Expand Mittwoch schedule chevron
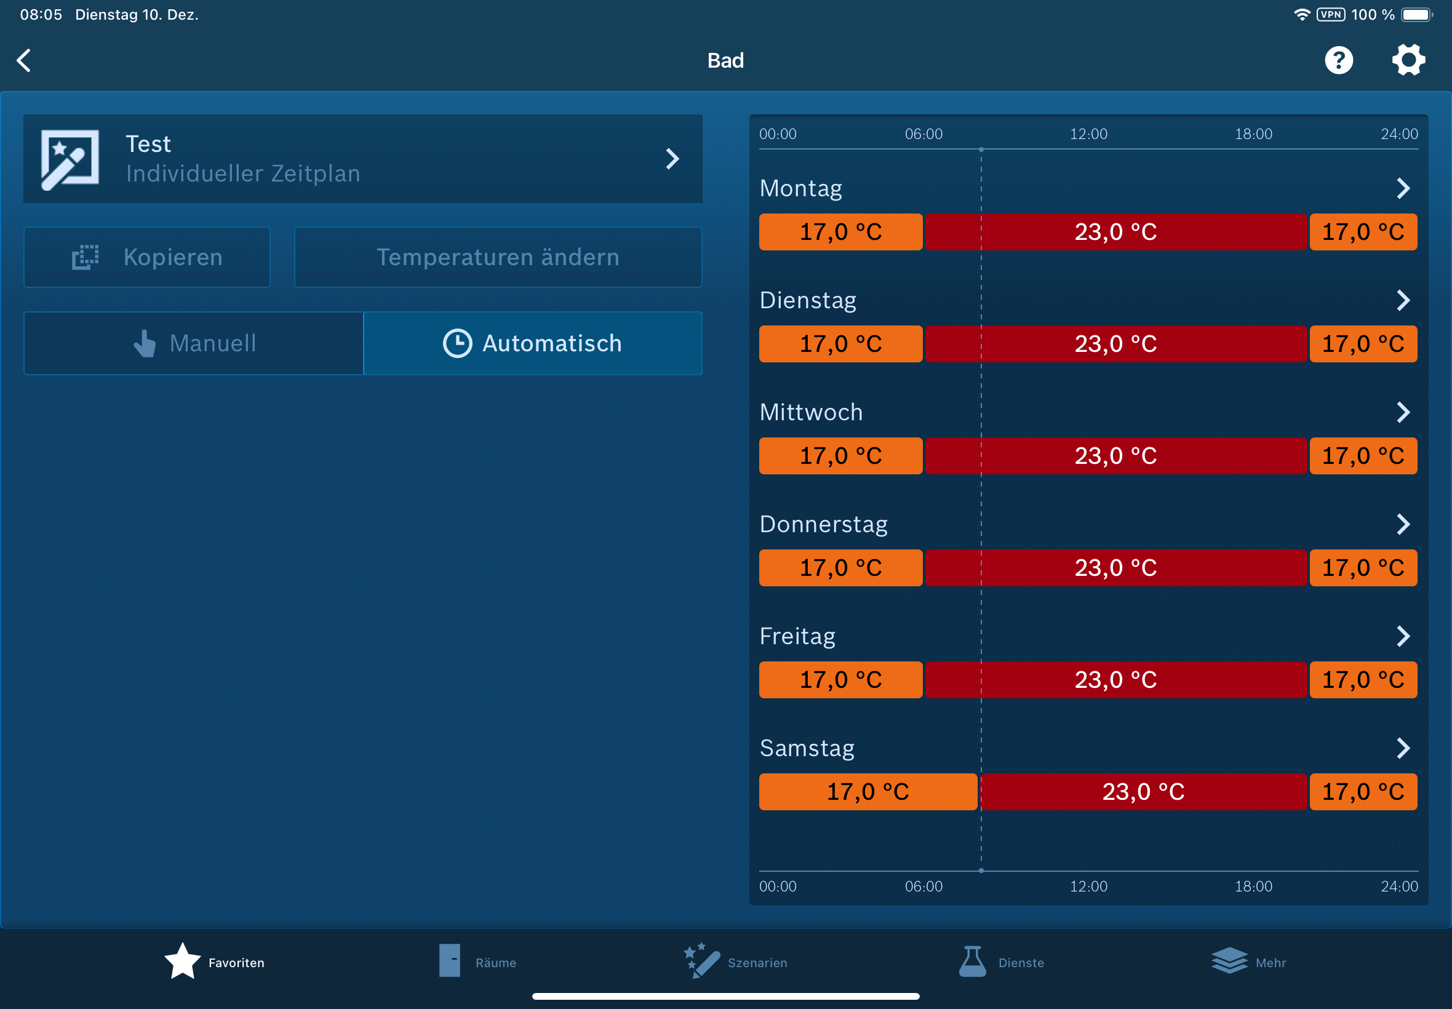Image resolution: width=1452 pixels, height=1009 pixels. pyautogui.click(x=1403, y=412)
